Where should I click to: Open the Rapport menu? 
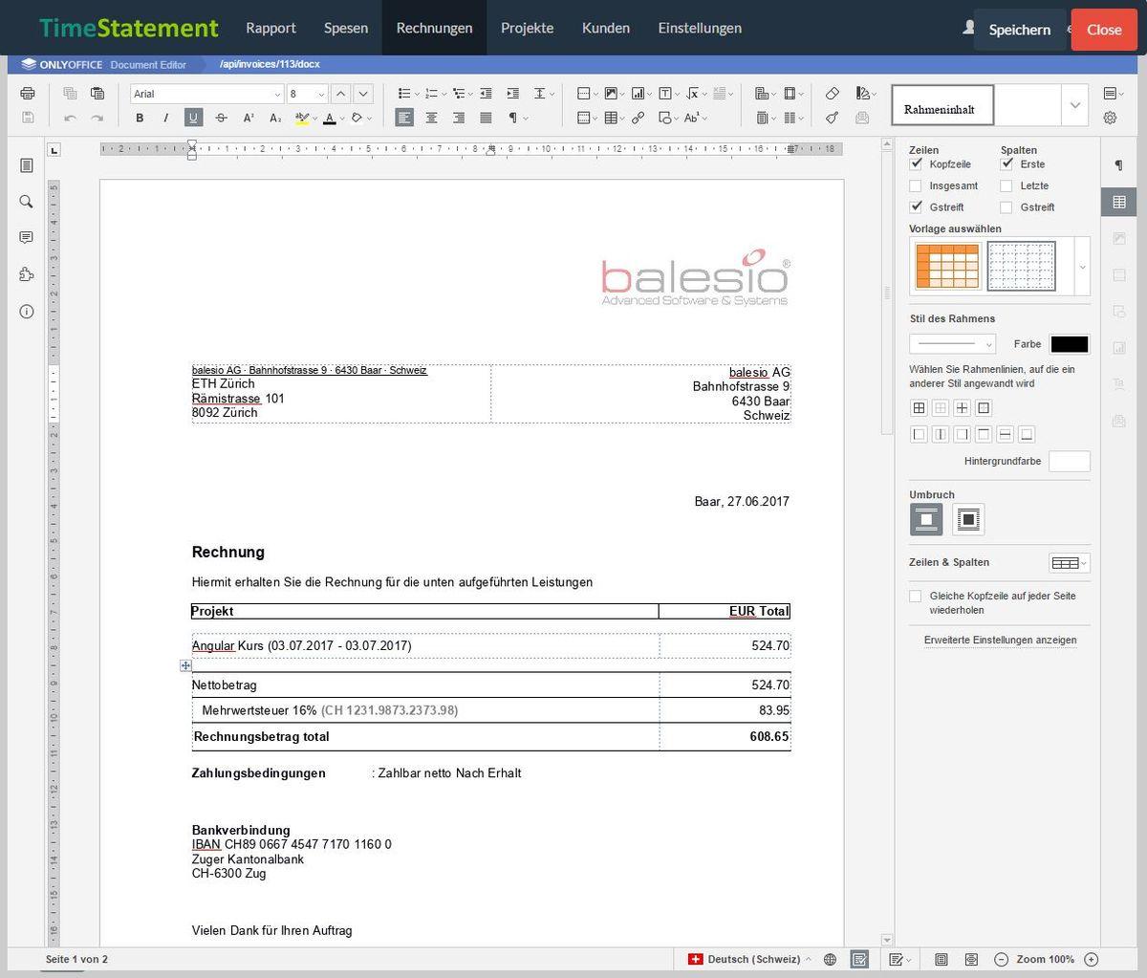[x=271, y=28]
